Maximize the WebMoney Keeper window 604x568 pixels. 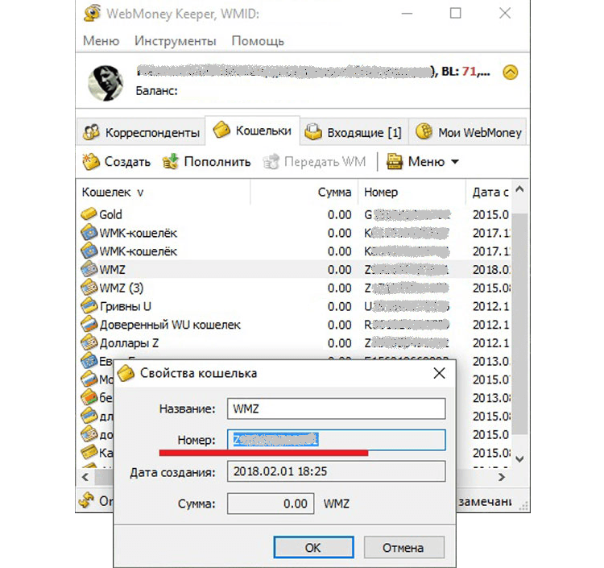coord(455,14)
